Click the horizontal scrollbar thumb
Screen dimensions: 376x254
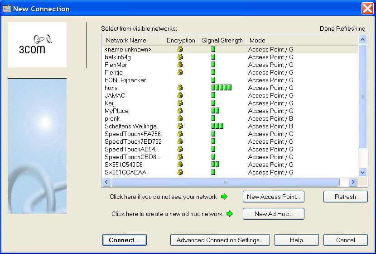tap(226, 182)
